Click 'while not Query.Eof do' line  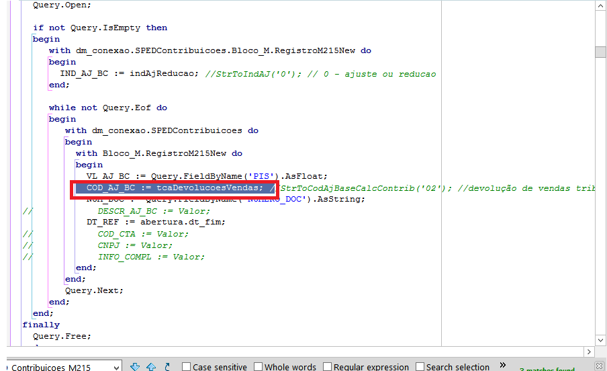[x=108, y=108]
